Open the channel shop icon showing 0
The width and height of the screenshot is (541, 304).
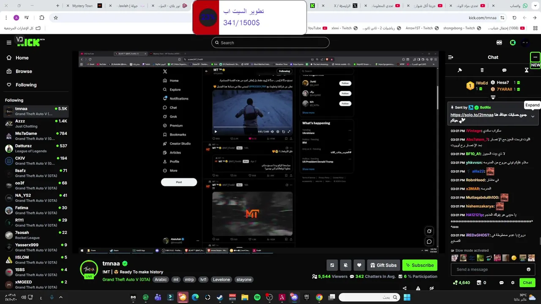[x=481, y=282]
